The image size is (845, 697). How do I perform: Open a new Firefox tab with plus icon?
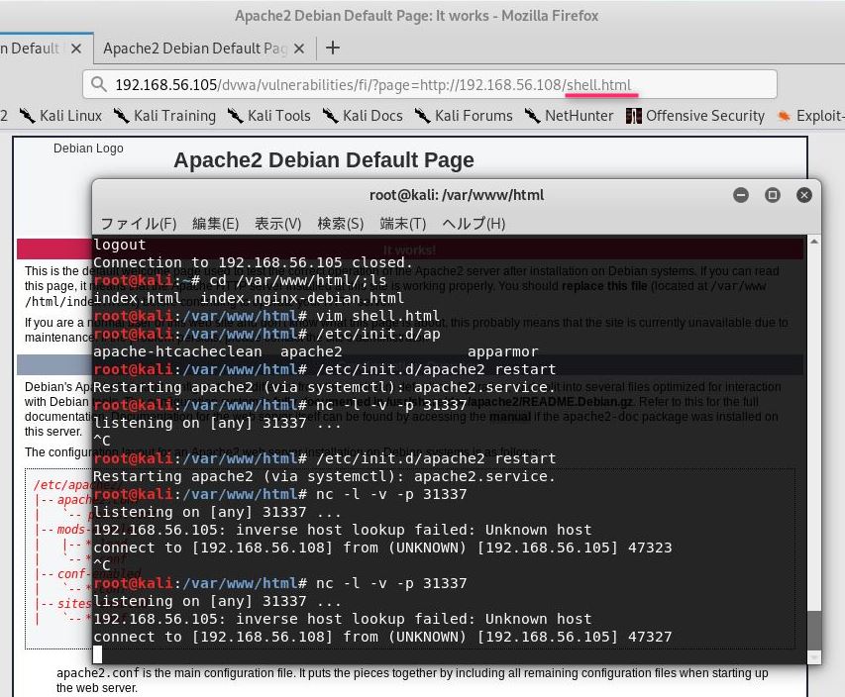coord(333,48)
